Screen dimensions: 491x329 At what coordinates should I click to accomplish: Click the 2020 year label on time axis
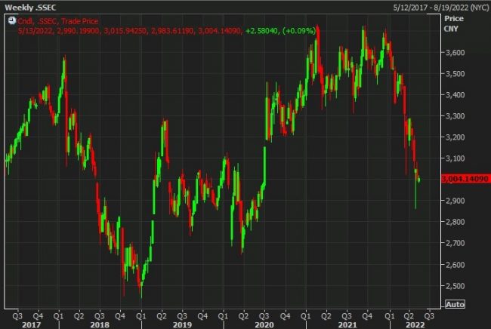[x=264, y=325]
